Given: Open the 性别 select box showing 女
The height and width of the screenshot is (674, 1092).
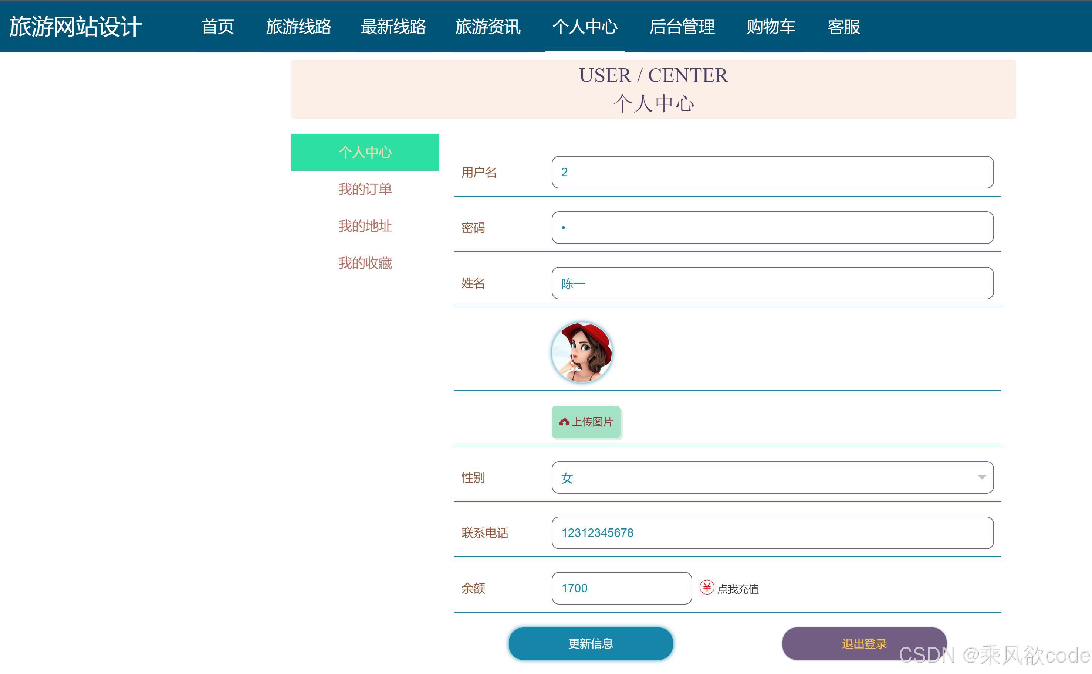Looking at the screenshot, I should [x=758, y=477].
